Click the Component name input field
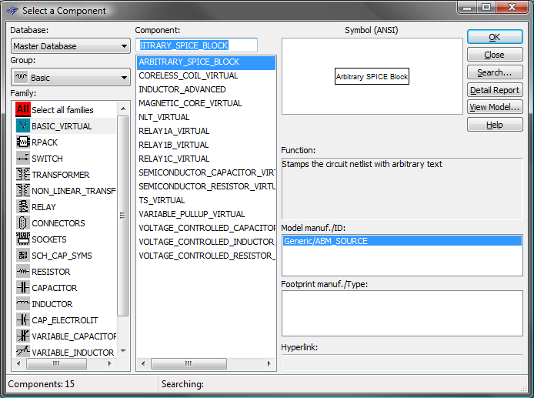Image resolution: width=534 pixels, height=398 pixels. [x=196, y=45]
